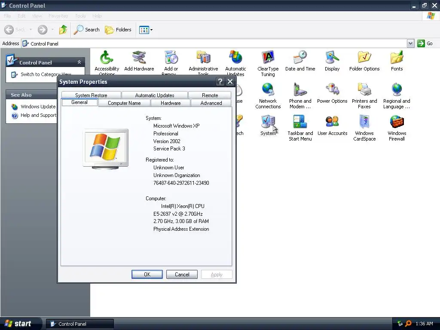The width and height of the screenshot is (440, 330).
Task: Open the File menu
Action: point(7,16)
